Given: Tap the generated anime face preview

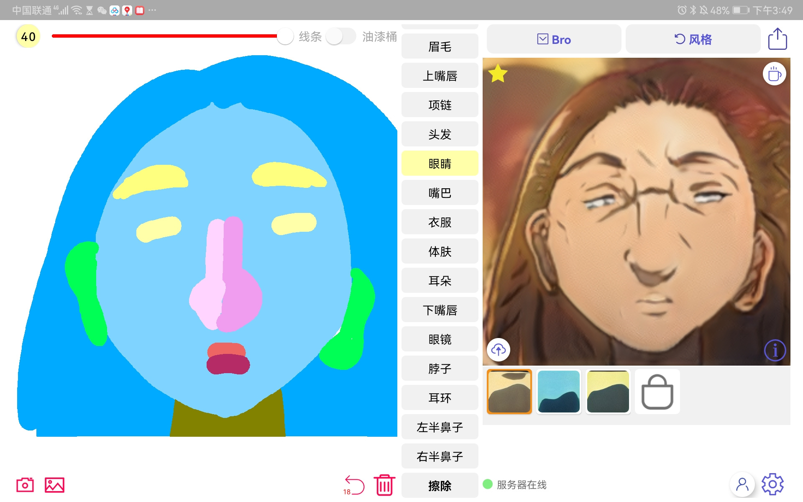Looking at the screenshot, I should pos(637,212).
